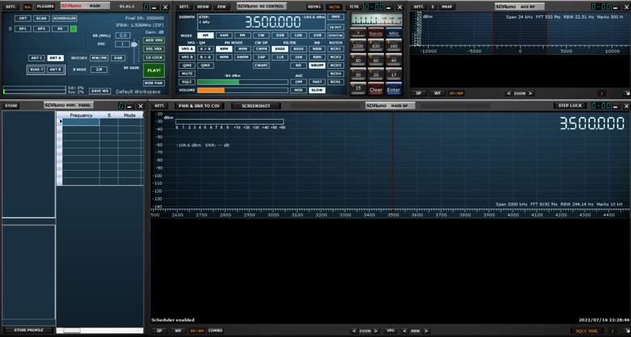Adjust the orange VOLUME bar
The image size is (631, 337).
pos(243,90)
